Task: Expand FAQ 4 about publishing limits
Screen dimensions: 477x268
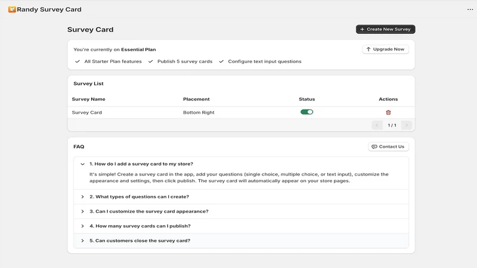Action: [x=241, y=226]
